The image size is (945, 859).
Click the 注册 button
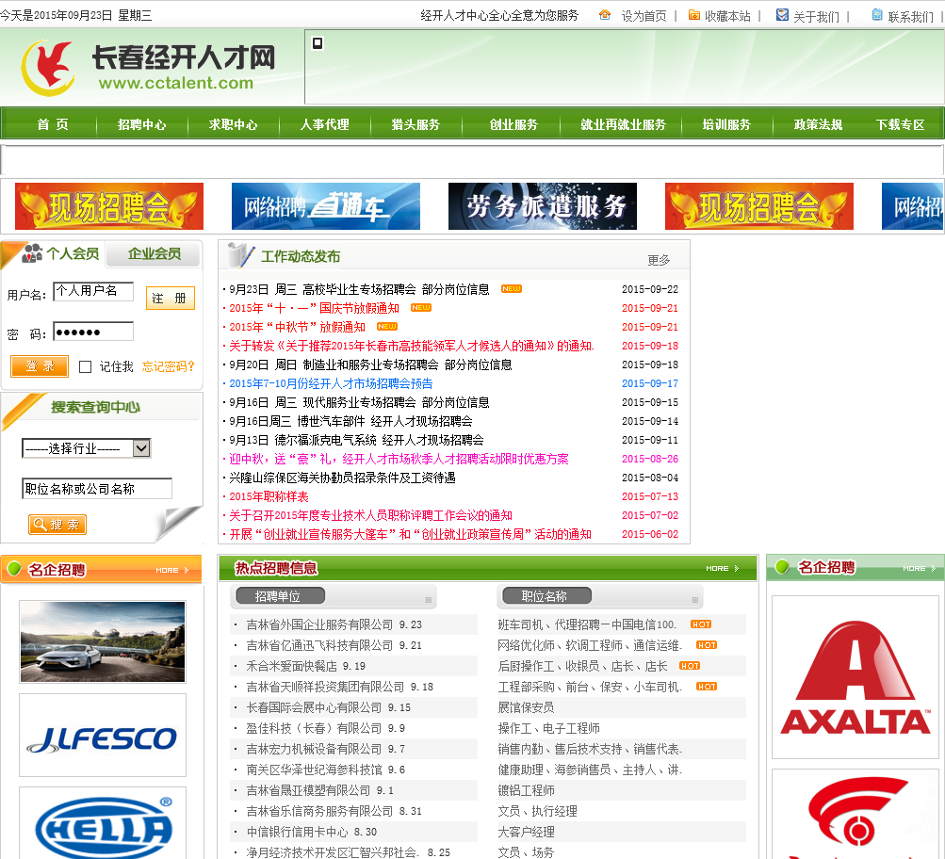pos(170,299)
